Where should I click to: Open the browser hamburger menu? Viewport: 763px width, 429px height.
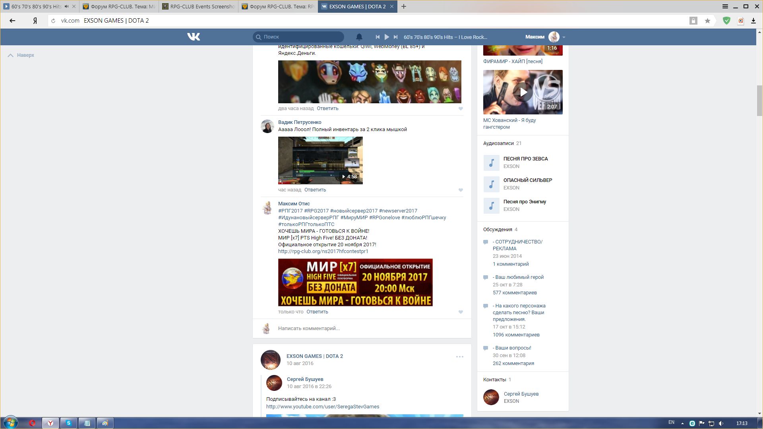[725, 6]
